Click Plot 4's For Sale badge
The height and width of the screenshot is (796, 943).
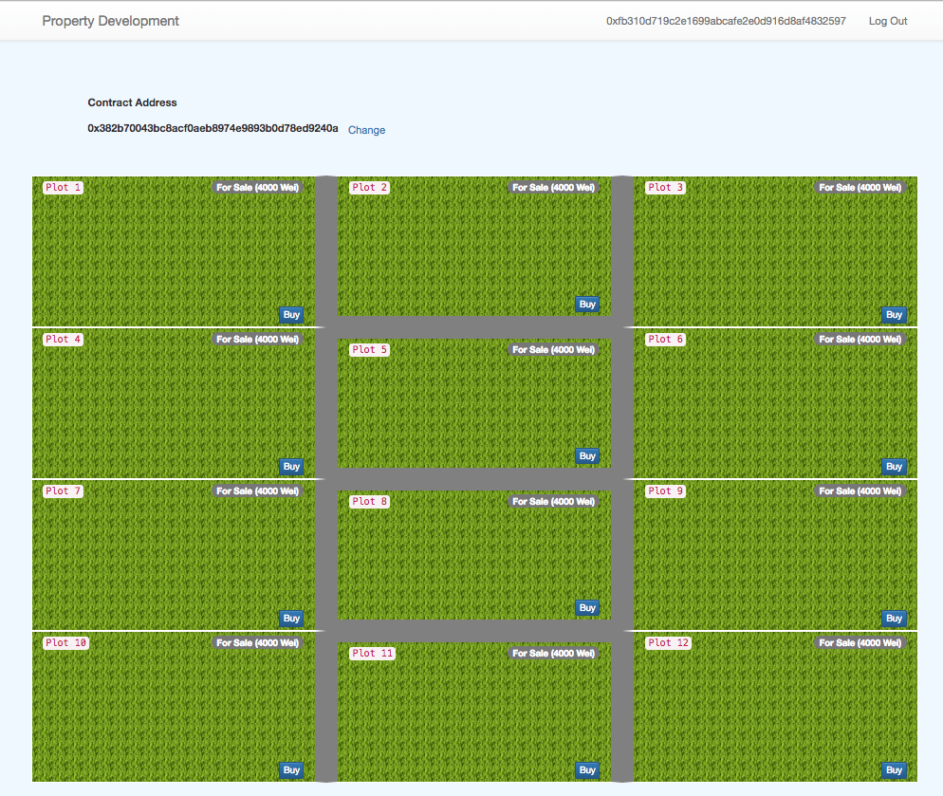[257, 340]
